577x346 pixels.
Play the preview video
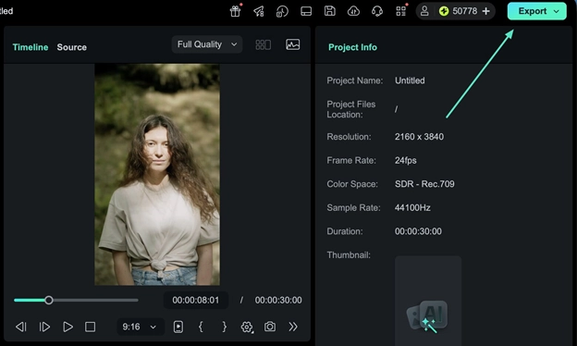pos(68,327)
